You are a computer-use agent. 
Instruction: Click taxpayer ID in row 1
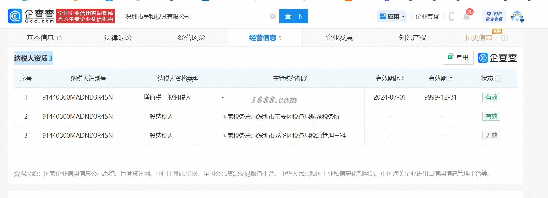[77, 97]
